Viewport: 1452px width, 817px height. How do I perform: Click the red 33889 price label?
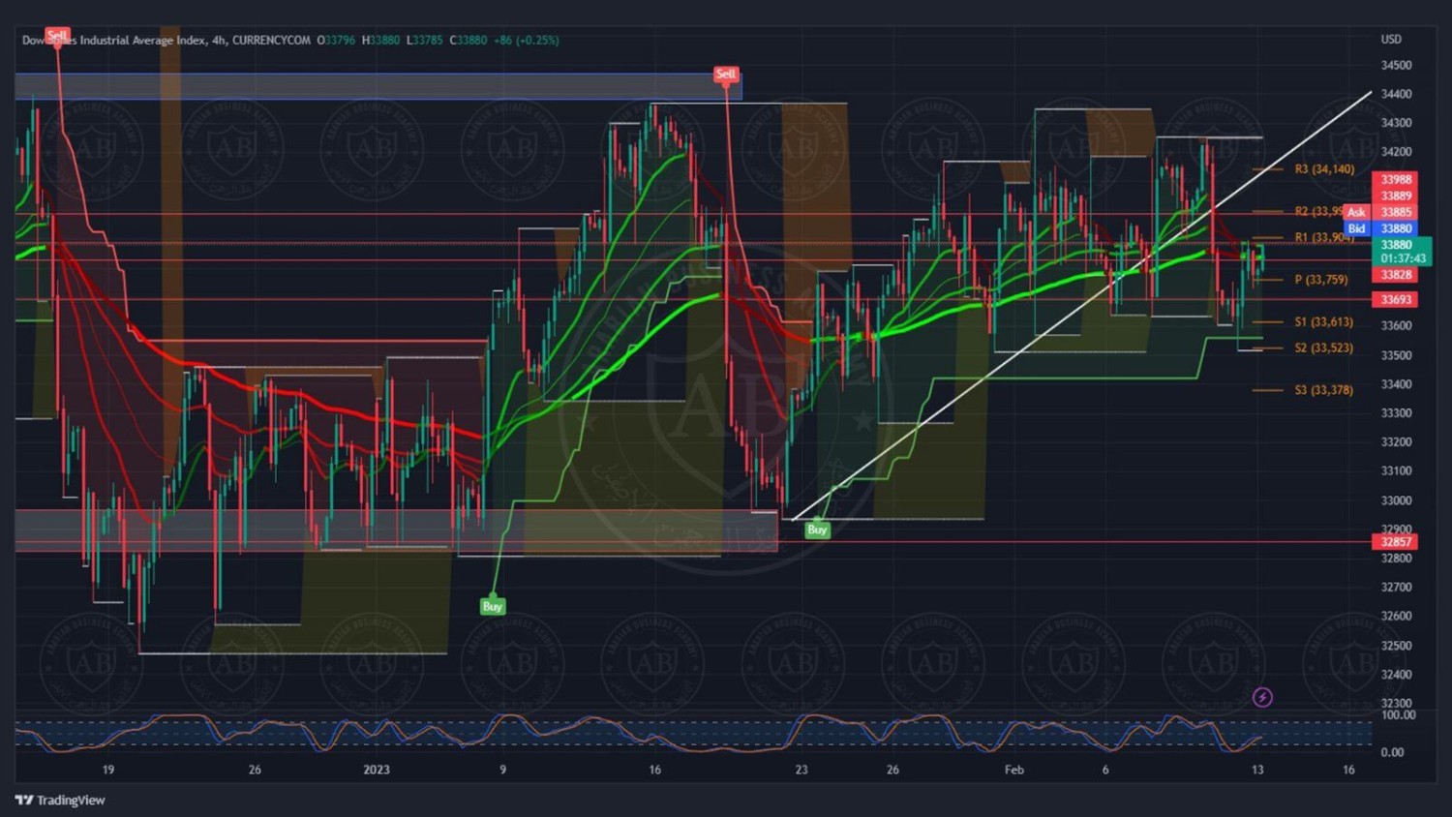click(x=1396, y=196)
